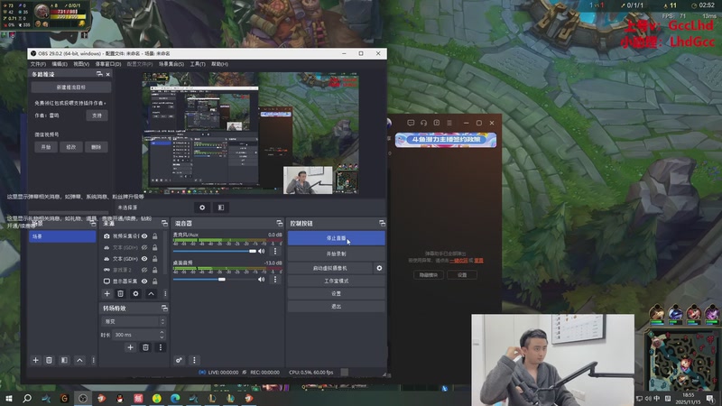The width and height of the screenshot is (722, 406).
Task: Click chat bubble icon in Douyu helper window
Action: coord(411,123)
